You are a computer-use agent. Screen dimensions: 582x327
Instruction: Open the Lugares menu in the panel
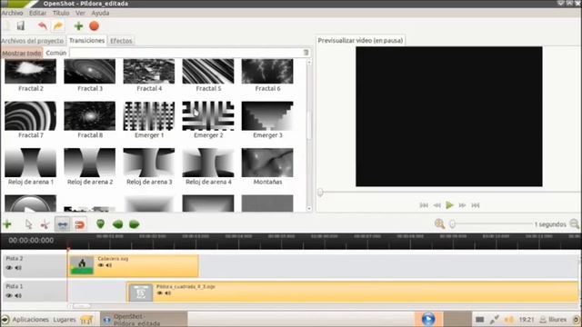click(65, 319)
